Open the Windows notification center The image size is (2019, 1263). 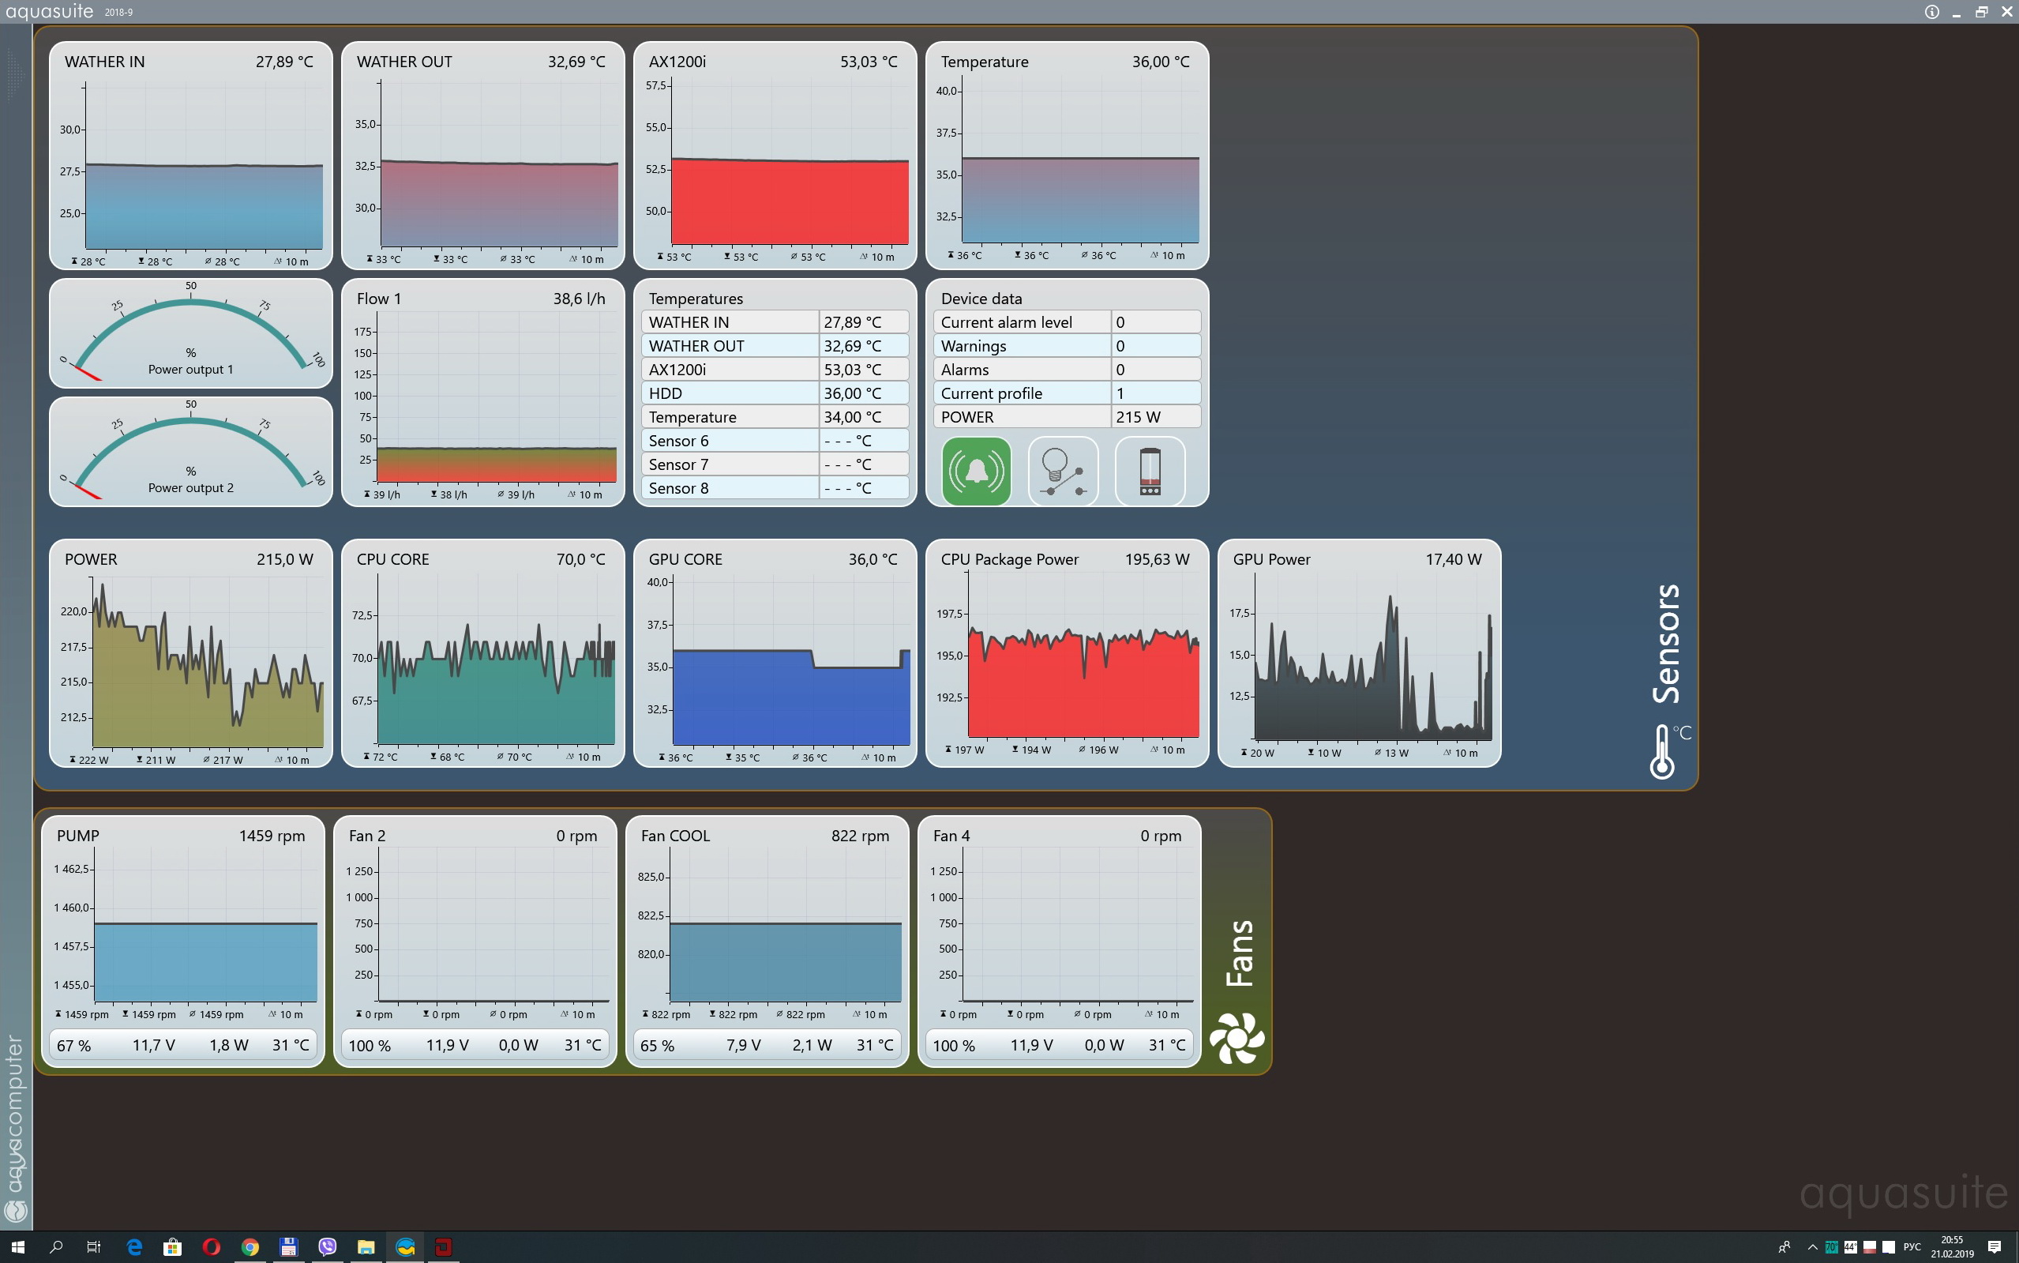click(x=1995, y=1247)
